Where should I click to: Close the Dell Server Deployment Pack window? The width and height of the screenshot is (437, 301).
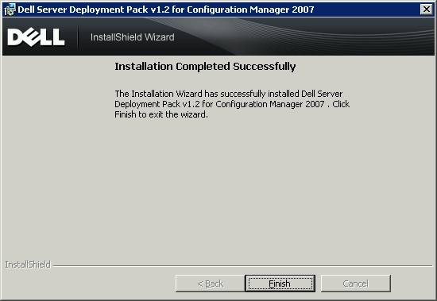[x=426, y=10]
